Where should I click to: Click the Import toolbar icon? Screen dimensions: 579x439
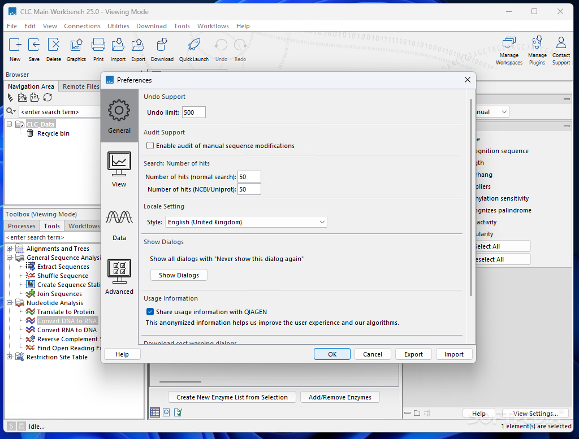coord(118,45)
